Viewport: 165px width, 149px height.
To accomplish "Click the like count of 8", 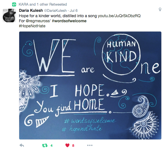I will pos(73,146).
